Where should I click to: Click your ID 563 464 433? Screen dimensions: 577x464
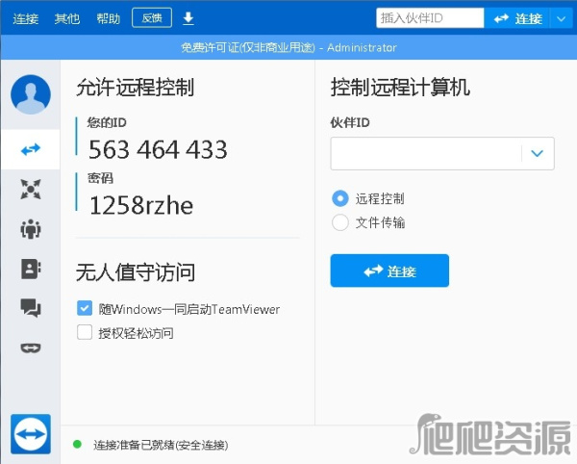coord(158,149)
